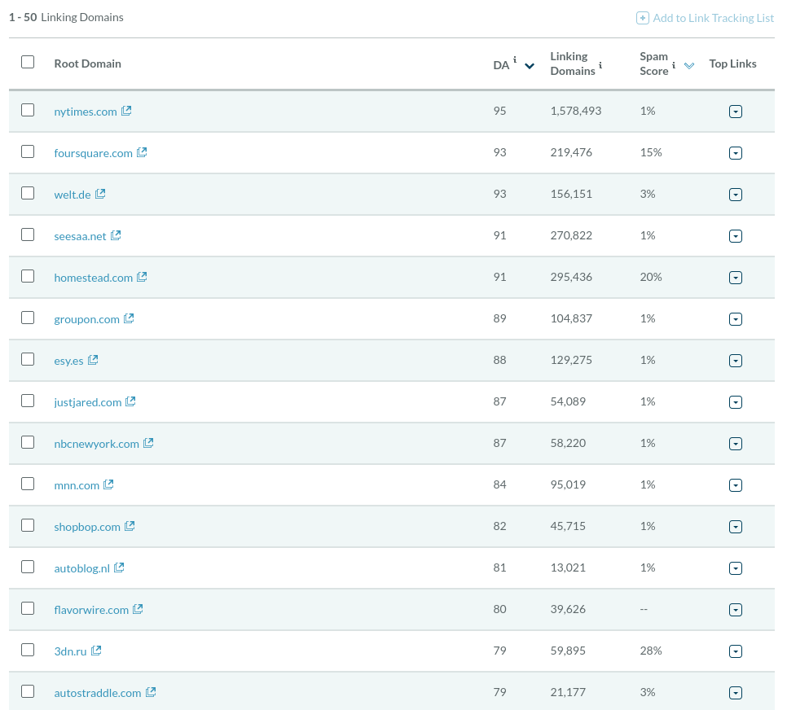Check the foursquare.com row checkbox
The height and width of the screenshot is (710, 787).
28,151
